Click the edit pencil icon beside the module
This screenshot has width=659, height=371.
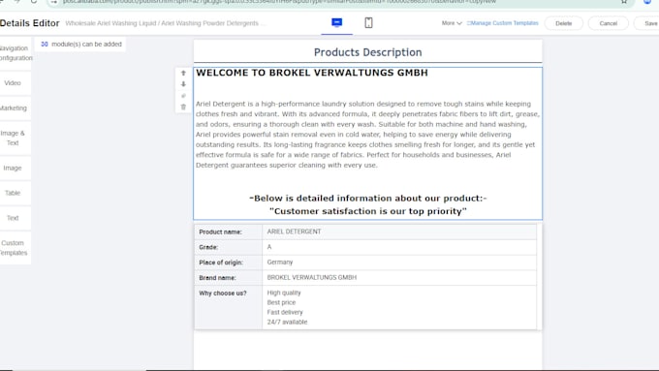click(x=183, y=96)
